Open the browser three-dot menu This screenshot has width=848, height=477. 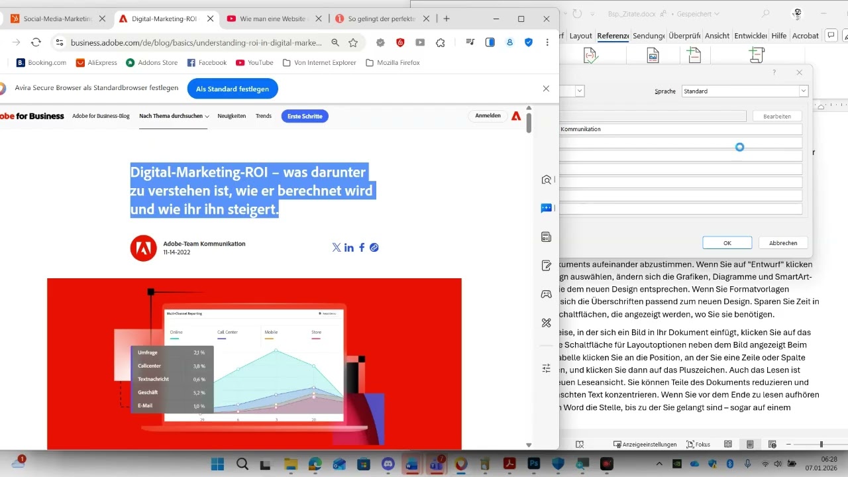coord(547,42)
